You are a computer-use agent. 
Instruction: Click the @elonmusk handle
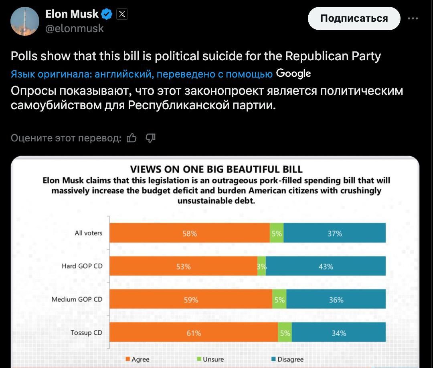point(75,28)
